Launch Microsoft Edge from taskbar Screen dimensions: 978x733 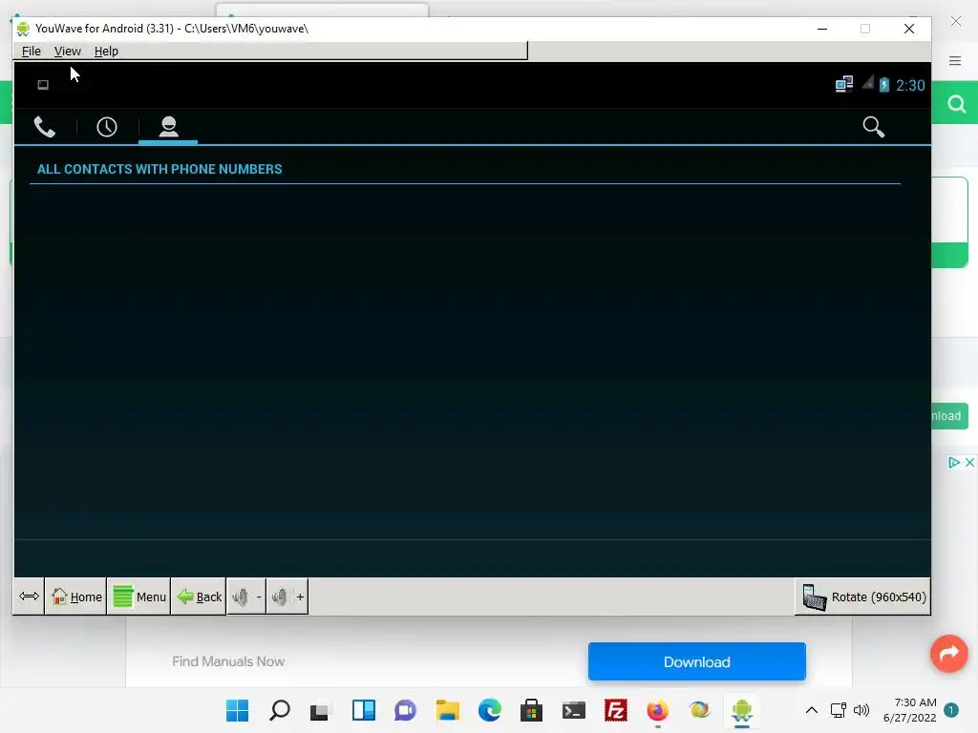(x=490, y=710)
